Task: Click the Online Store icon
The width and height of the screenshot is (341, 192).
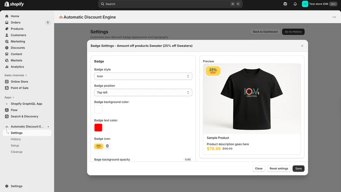Action: click(7, 81)
